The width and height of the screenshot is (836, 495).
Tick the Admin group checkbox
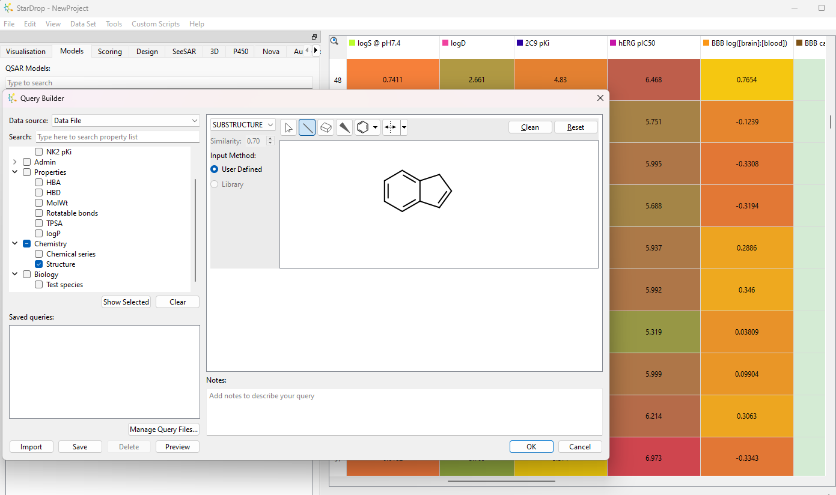[x=27, y=162]
